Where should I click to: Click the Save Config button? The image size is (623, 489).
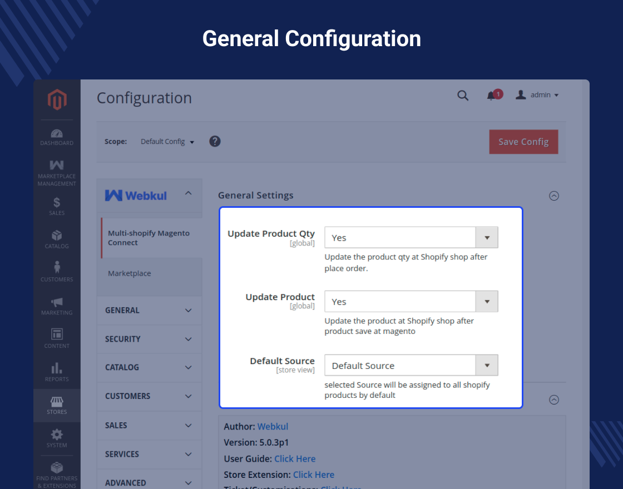click(x=523, y=142)
